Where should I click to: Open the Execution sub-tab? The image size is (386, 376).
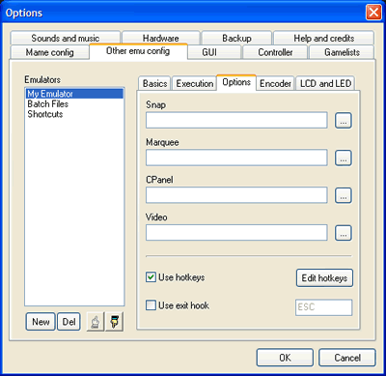click(195, 83)
